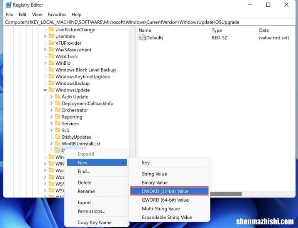298x228 pixels.
Task: Collapse the WindowsUpdate tree node
Action: [45, 90]
